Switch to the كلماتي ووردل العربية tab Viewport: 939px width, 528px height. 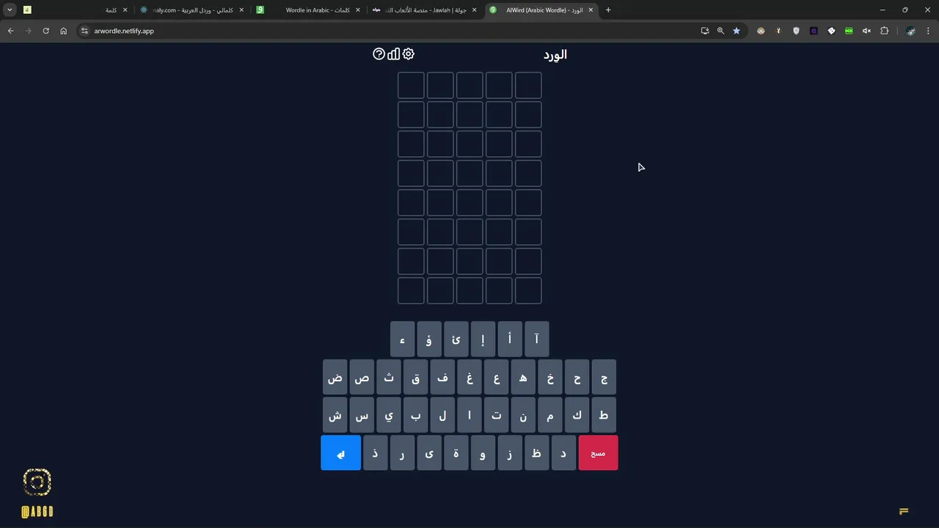(191, 10)
